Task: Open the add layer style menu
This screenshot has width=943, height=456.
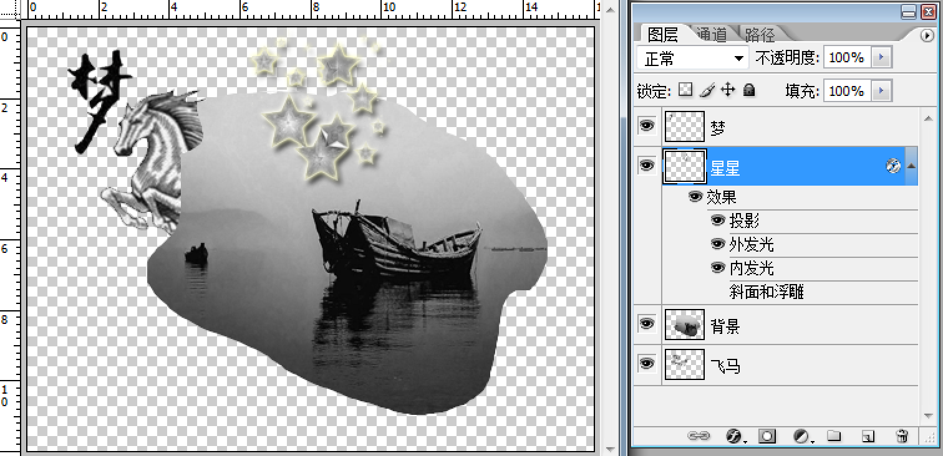Action: [735, 436]
